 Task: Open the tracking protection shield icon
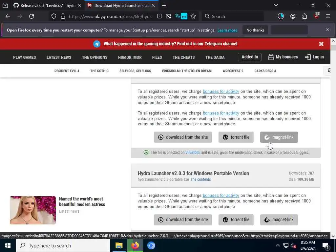pyautogui.click(x=54, y=16)
